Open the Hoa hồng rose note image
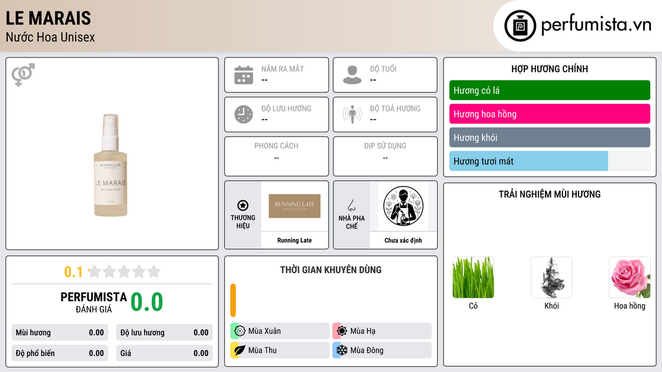The height and width of the screenshot is (372, 662). click(x=630, y=278)
